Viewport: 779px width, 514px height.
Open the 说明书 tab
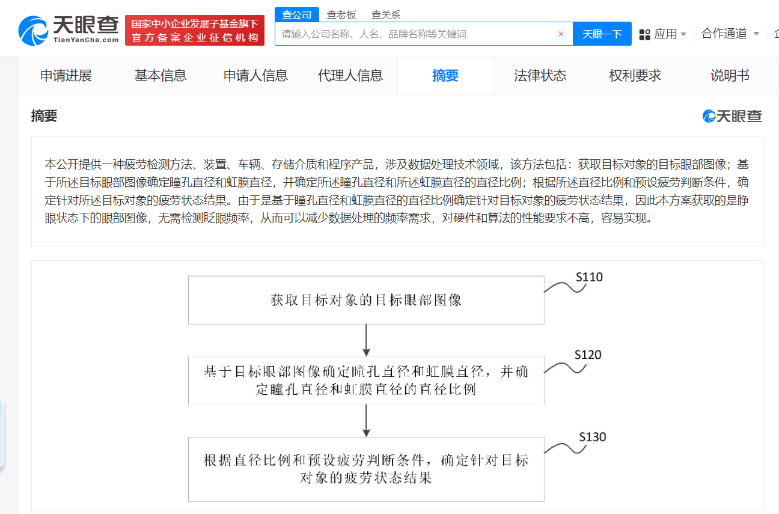pos(730,76)
